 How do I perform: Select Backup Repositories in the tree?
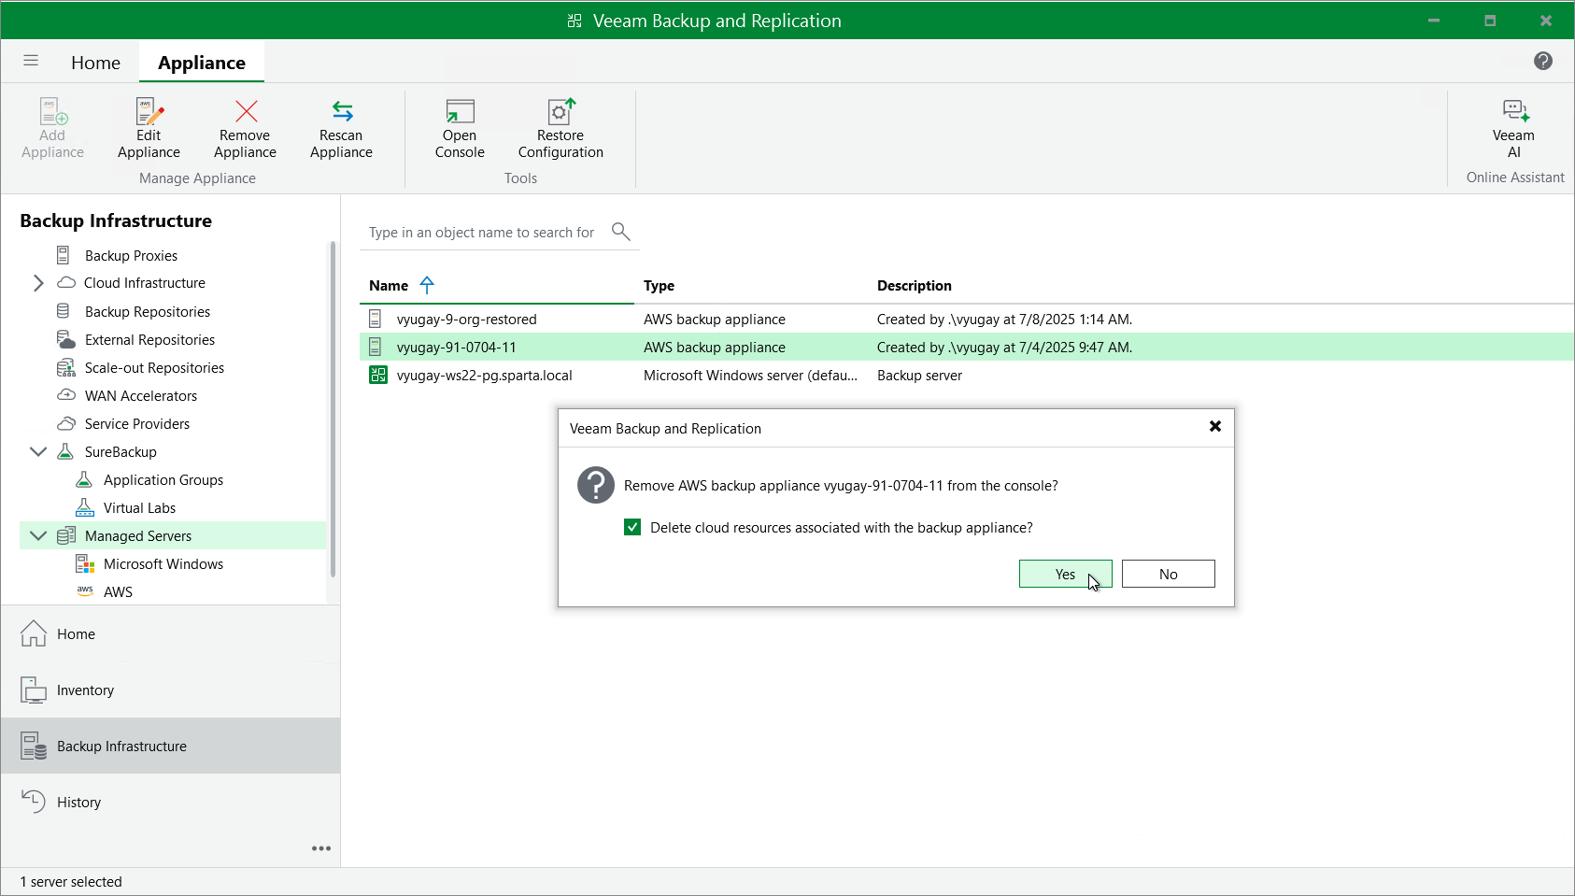pos(147,312)
